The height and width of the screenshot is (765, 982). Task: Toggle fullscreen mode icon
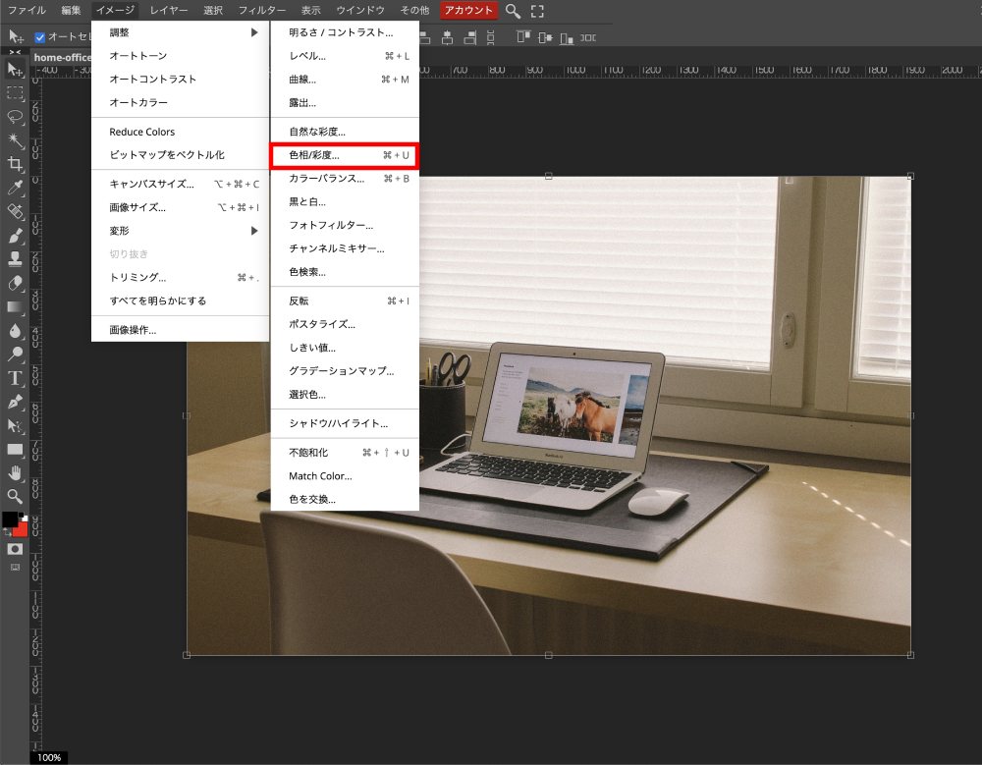[x=537, y=11]
